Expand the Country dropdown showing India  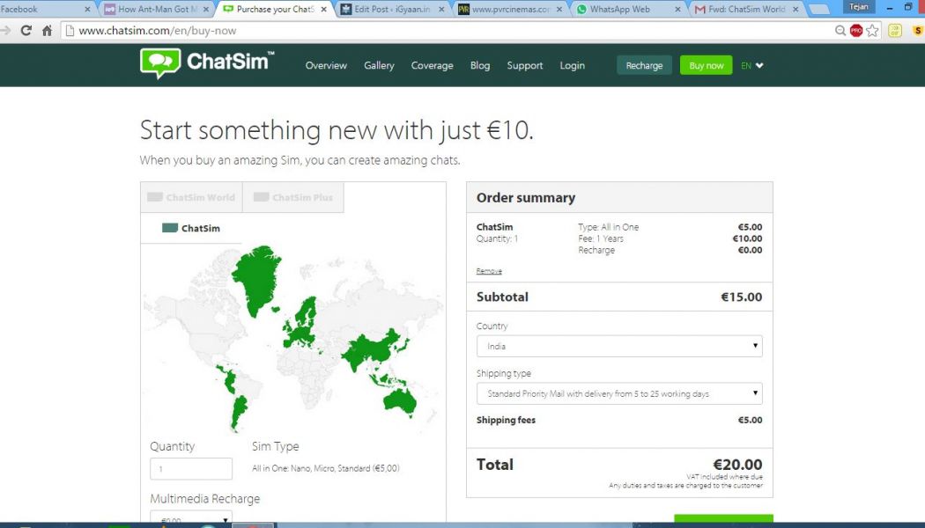click(619, 346)
